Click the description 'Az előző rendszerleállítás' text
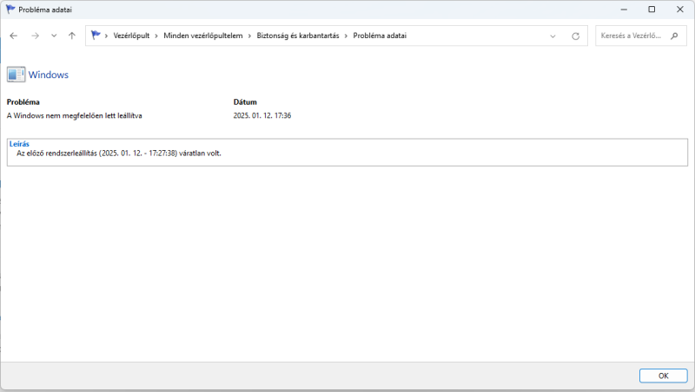 pos(119,154)
